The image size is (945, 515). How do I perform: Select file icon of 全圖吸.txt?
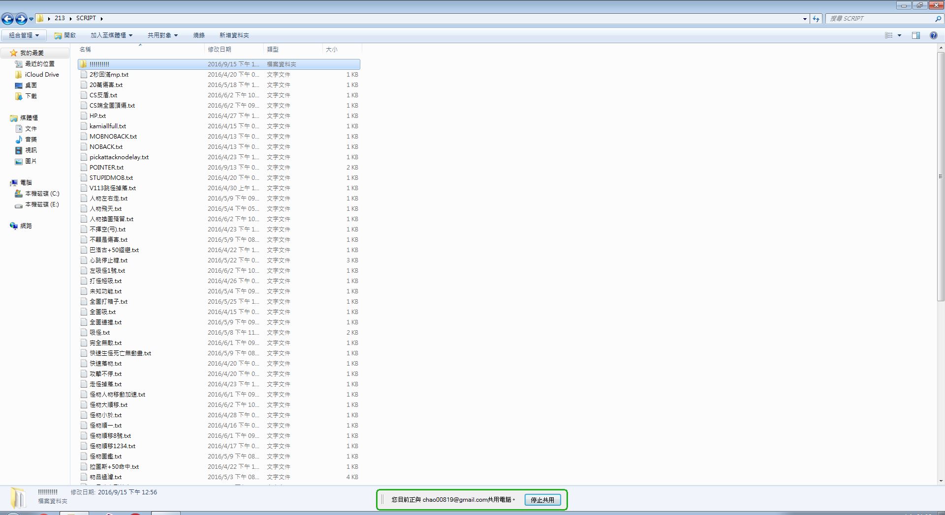point(84,312)
